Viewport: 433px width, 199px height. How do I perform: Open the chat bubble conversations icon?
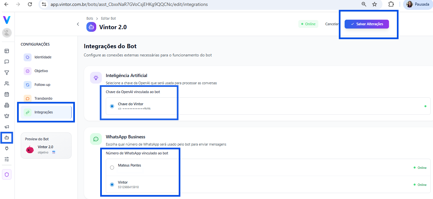7,62
